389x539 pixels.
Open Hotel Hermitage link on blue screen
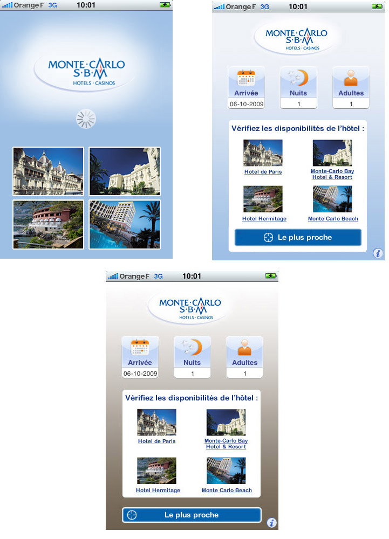click(264, 219)
